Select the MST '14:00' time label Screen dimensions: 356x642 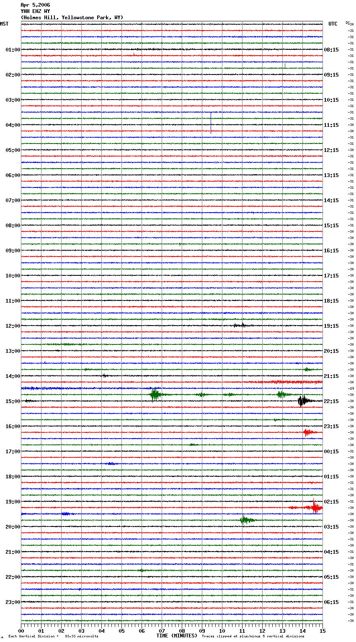pos(13,376)
